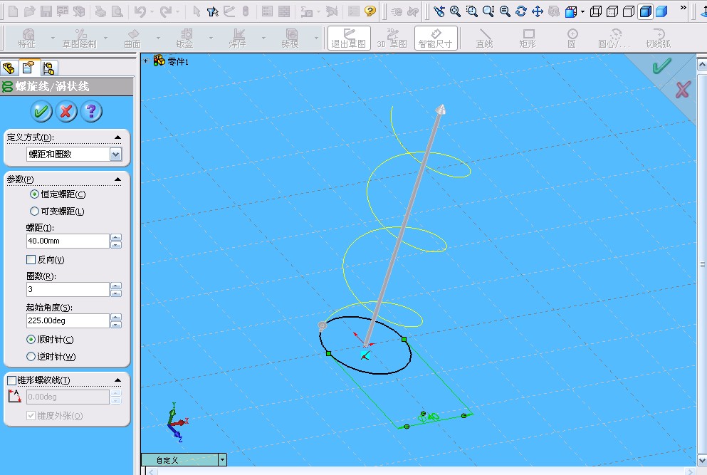Switch to Shaded With Edges display

click(x=645, y=11)
